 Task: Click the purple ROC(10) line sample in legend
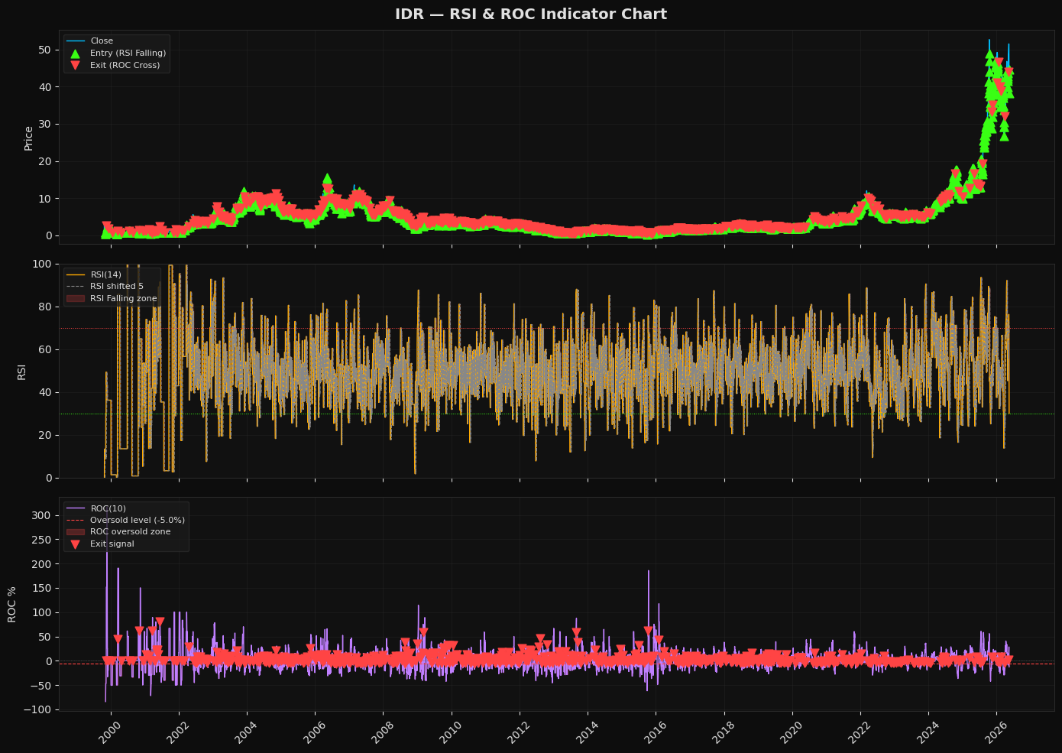tap(75, 508)
